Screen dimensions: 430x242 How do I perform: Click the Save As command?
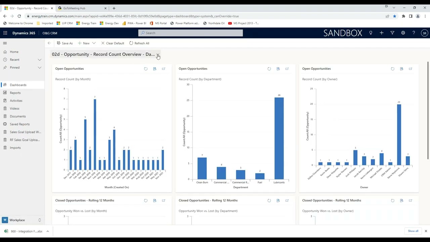pyautogui.click(x=64, y=43)
